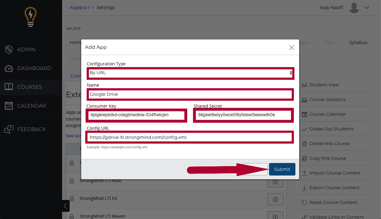Click the CALENDAR sidebar menu label
The height and width of the screenshot is (219, 381).
[32, 106]
